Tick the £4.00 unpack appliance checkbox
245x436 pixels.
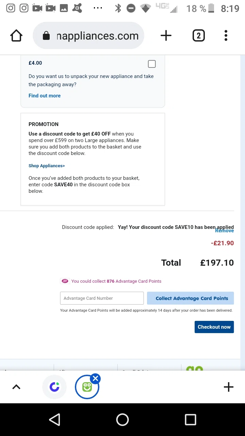pyautogui.click(x=152, y=64)
